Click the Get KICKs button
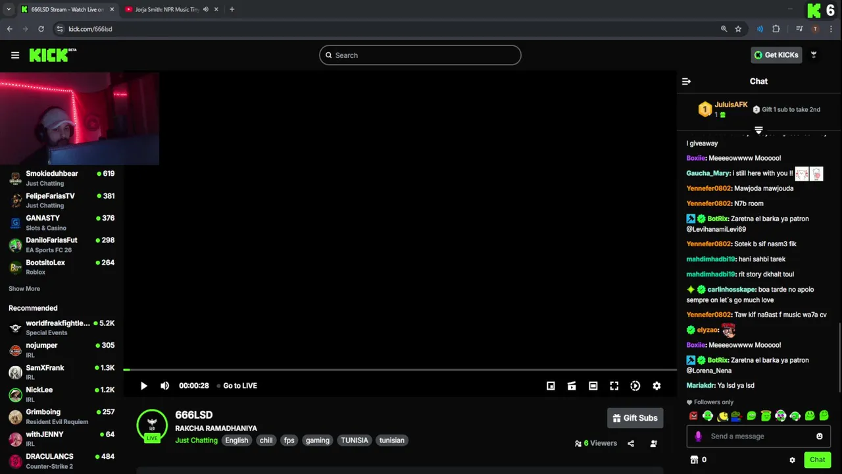842x474 pixels. click(x=776, y=55)
